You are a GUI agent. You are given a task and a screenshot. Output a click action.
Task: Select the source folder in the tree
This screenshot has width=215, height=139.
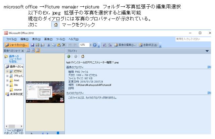(18, 90)
